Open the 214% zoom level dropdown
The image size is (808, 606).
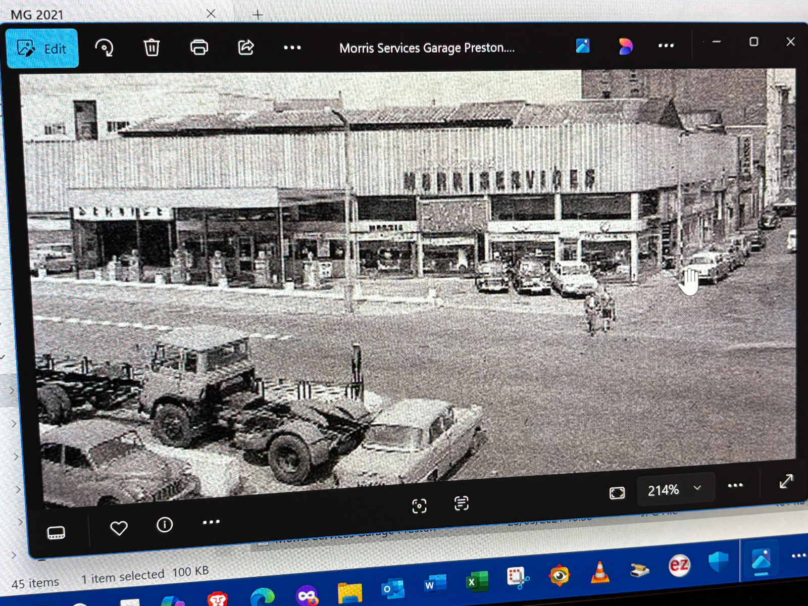coord(675,489)
